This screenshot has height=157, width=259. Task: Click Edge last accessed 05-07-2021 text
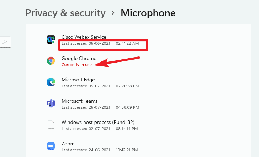pos(100,86)
